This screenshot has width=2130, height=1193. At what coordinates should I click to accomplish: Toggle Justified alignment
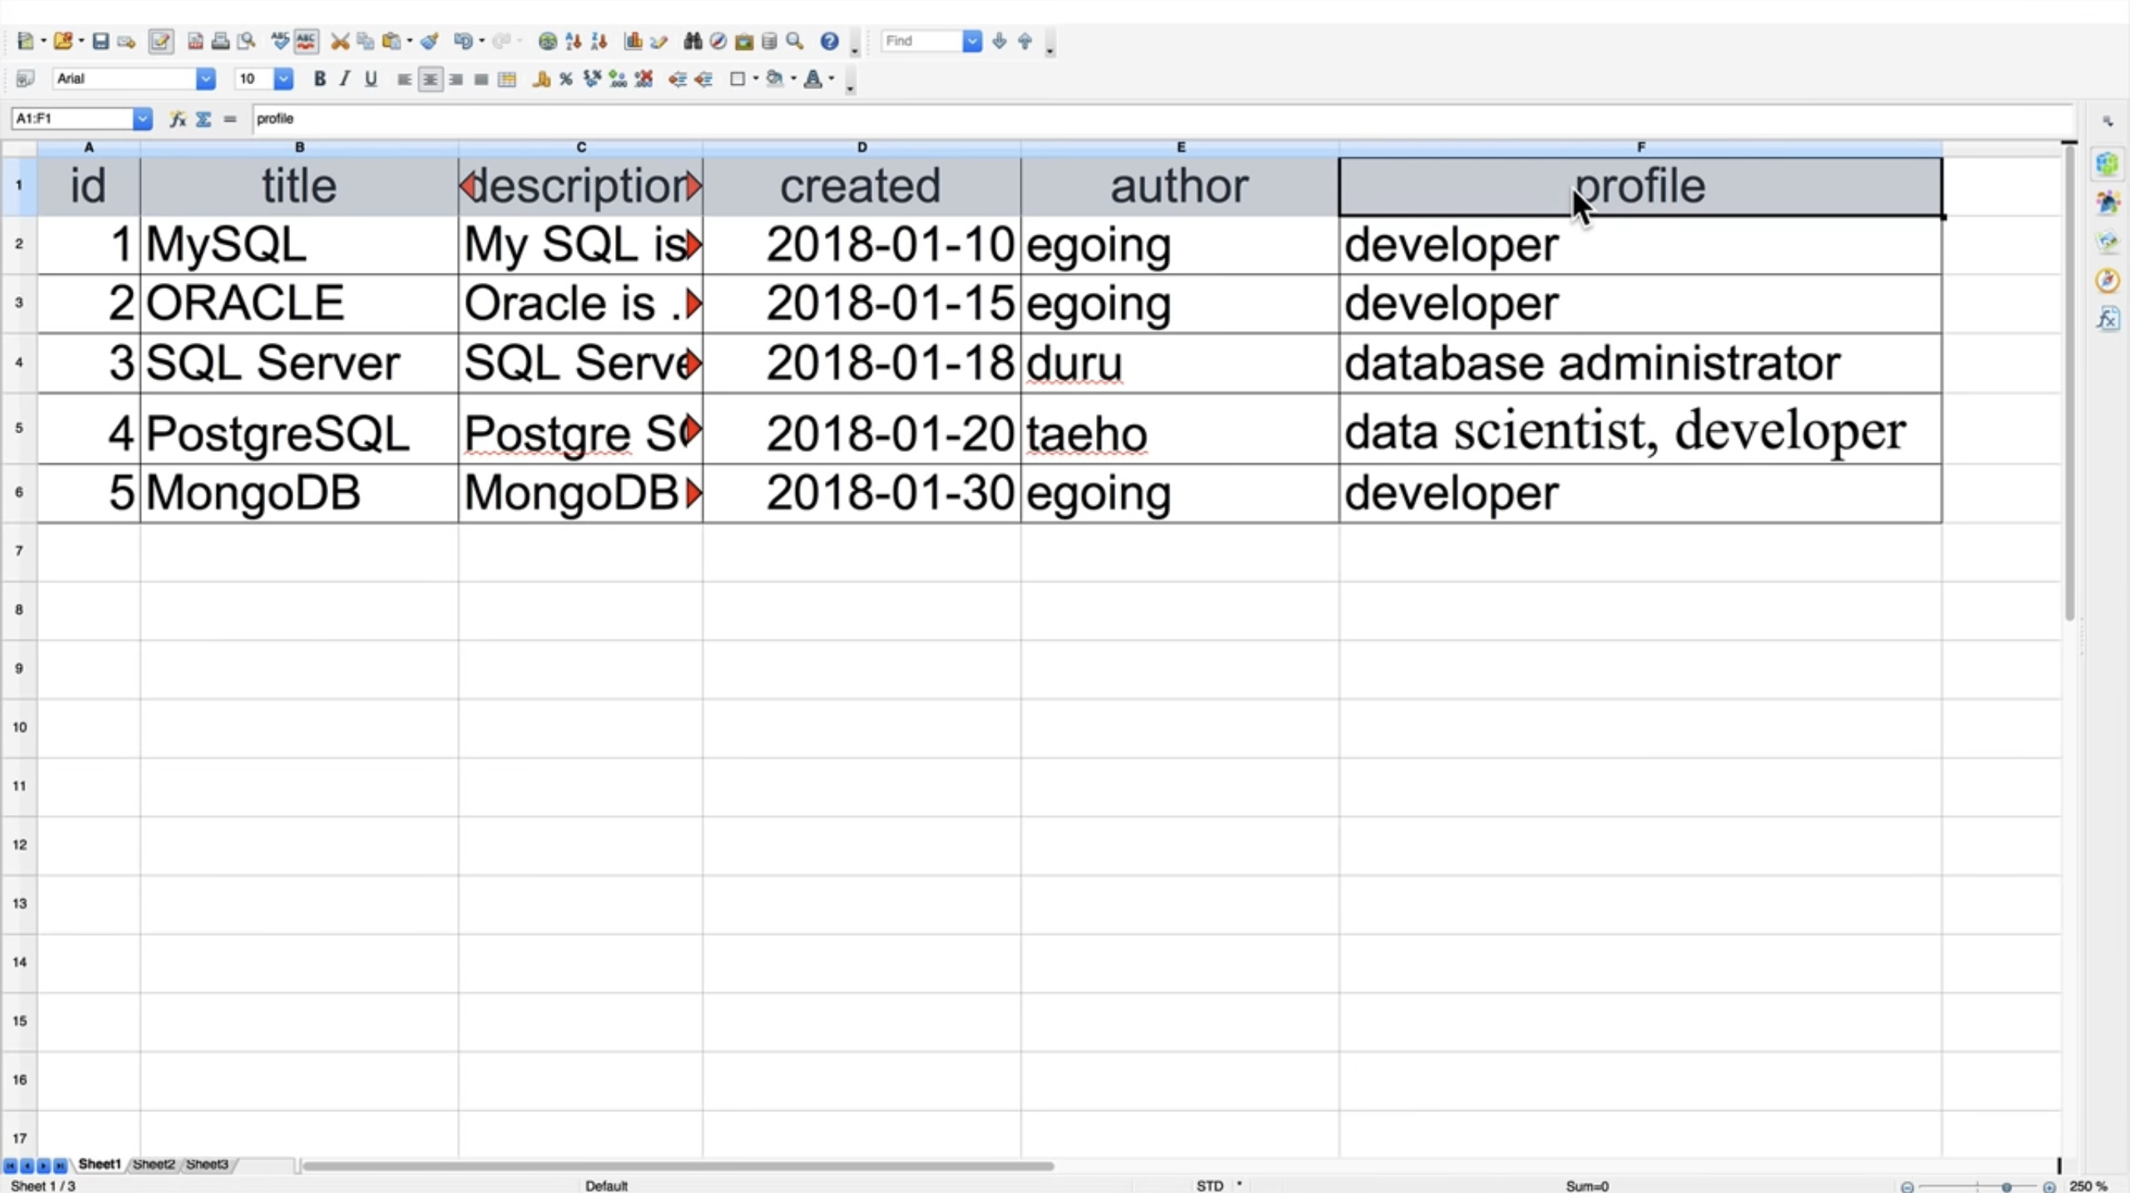point(481,79)
